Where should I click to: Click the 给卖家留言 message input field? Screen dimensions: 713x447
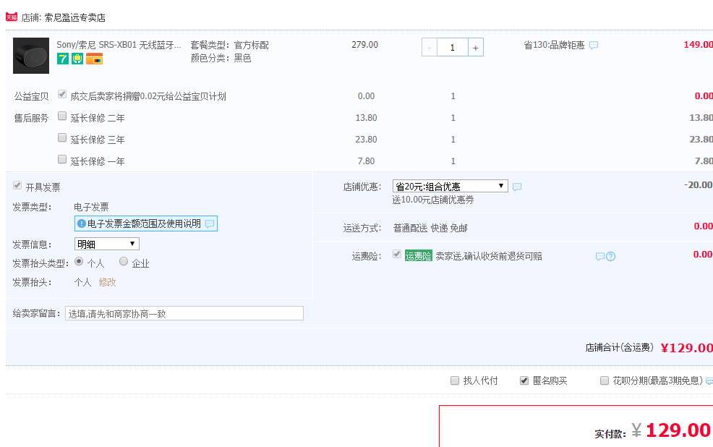pyautogui.click(x=184, y=313)
